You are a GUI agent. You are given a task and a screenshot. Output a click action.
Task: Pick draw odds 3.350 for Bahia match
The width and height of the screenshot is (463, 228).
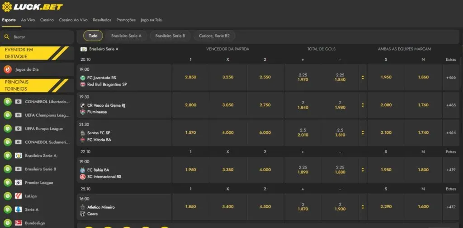click(228, 170)
